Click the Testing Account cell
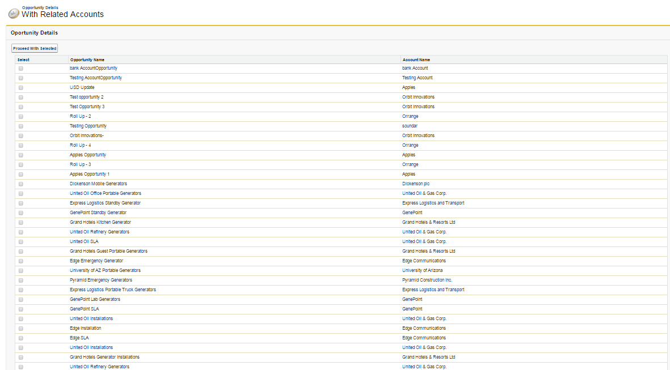 coord(417,78)
